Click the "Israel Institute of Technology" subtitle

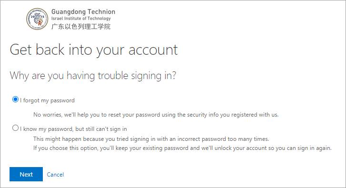81,19
